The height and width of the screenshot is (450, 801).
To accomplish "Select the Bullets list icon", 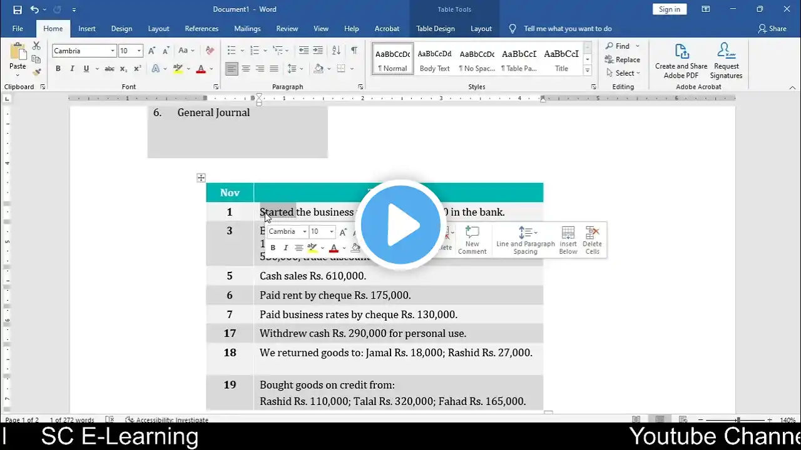I will 232,51.
